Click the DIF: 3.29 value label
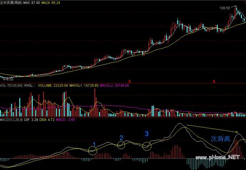This screenshot has width=246, height=170. [x=31, y=120]
